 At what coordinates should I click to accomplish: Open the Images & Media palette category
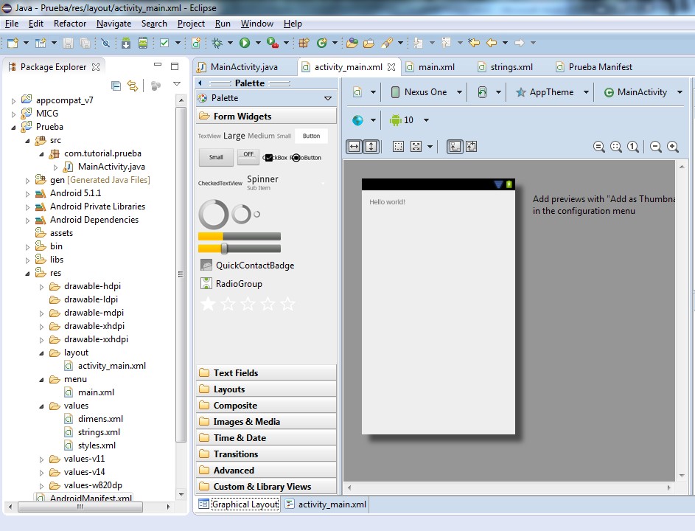click(266, 422)
